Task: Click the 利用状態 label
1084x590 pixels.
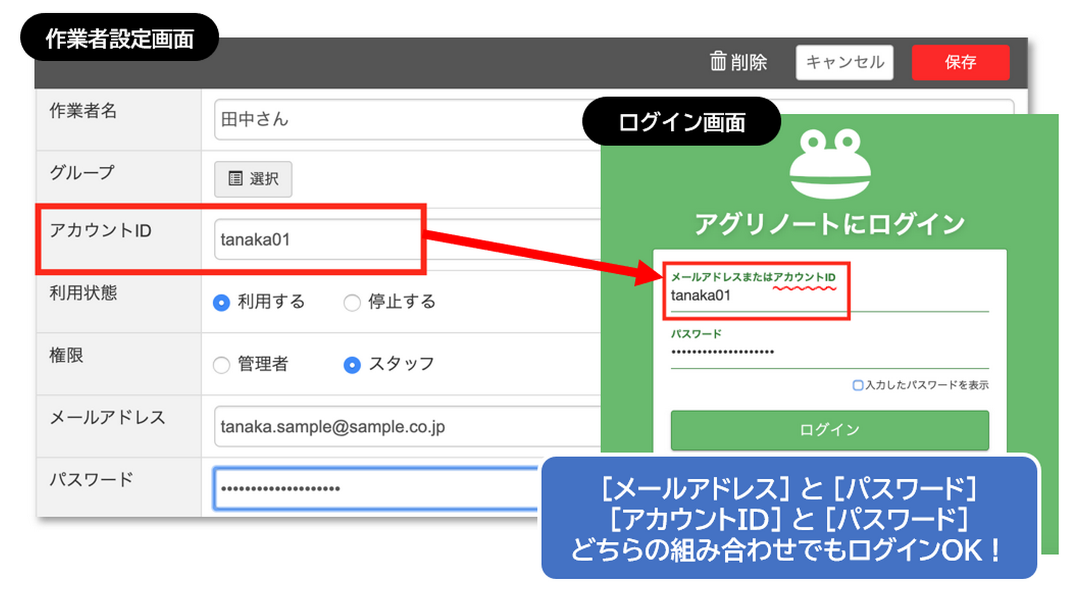Action: [x=83, y=293]
